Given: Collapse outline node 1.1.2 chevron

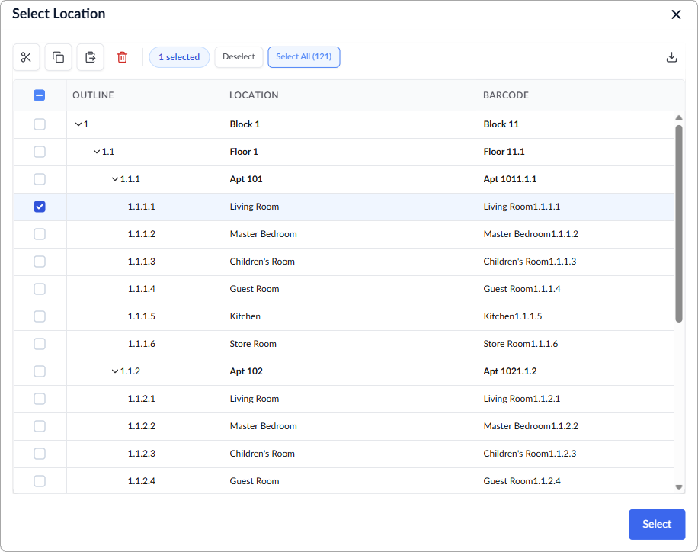Looking at the screenshot, I should coord(115,371).
